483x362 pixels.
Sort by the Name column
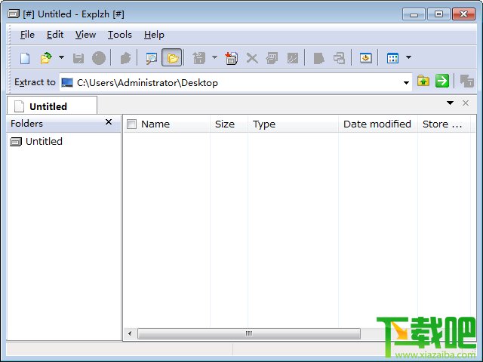point(168,124)
